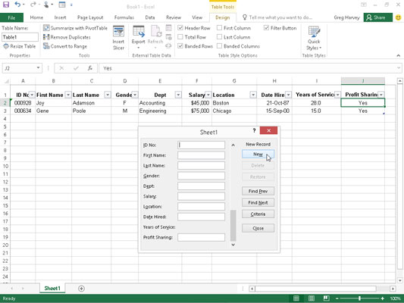This screenshot has width=404, height=303.
Task: Toggle the Filter Button checkbox
Action: (x=266, y=28)
